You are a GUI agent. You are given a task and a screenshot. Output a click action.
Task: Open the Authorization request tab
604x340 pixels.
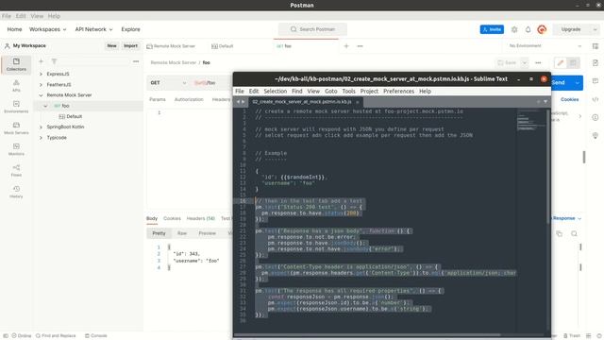click(189, 99)
